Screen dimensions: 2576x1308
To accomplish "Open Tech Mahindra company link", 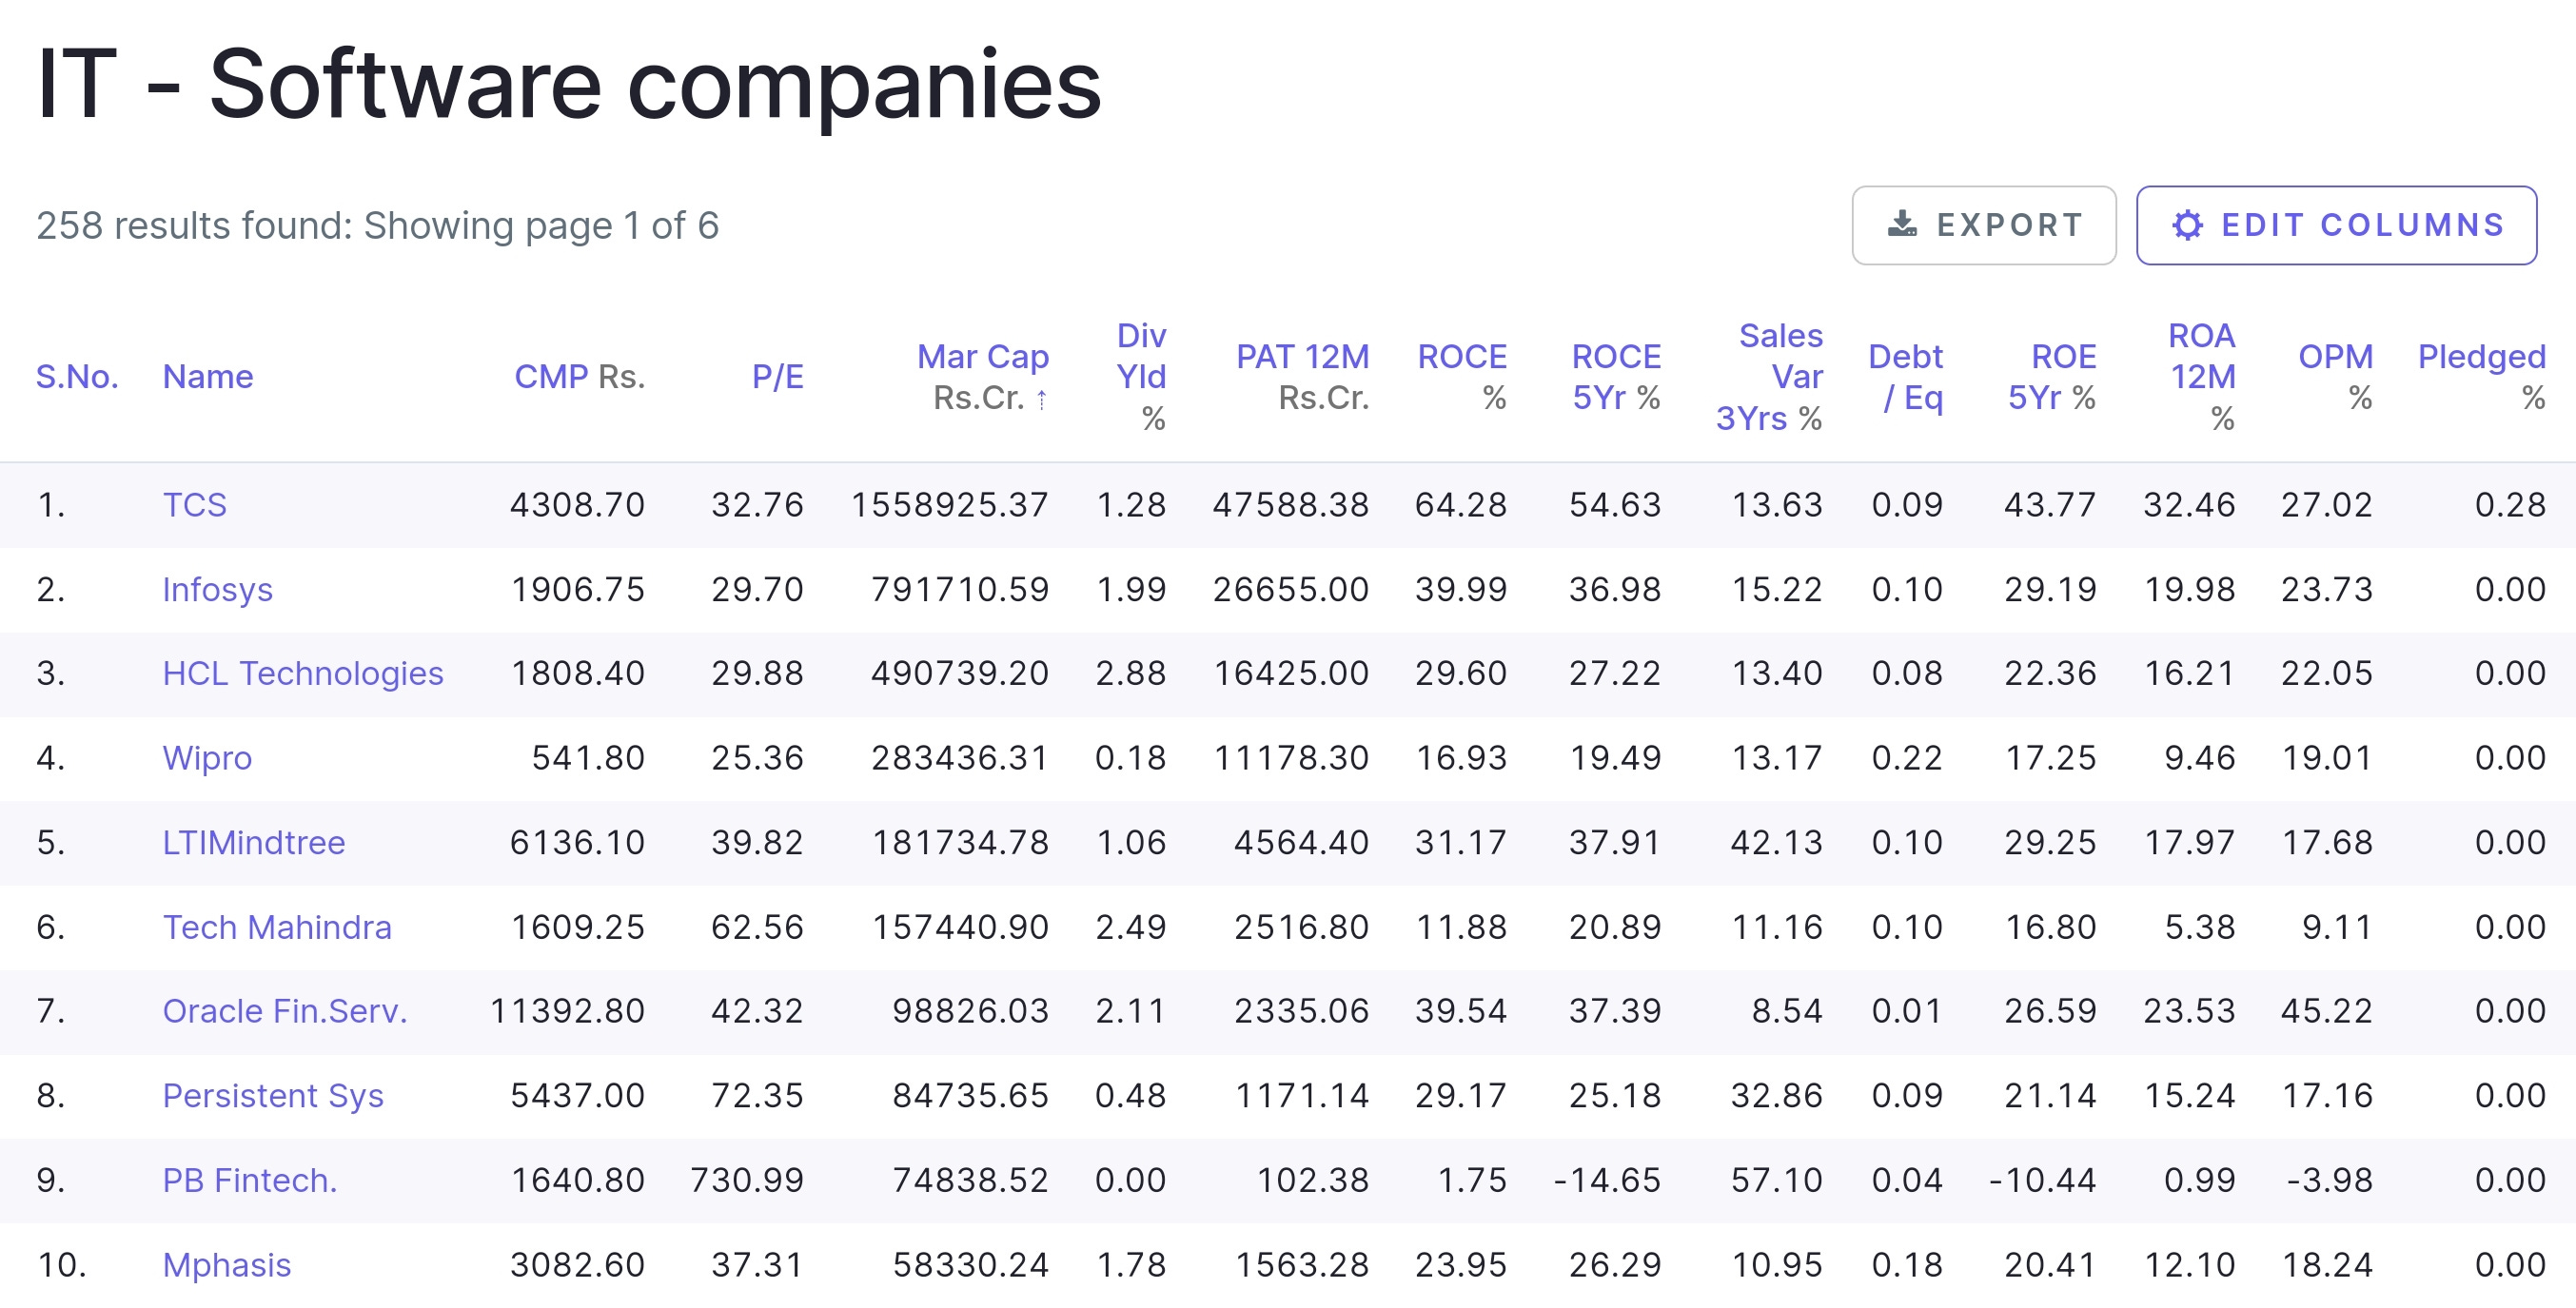I will coord(277,927).
